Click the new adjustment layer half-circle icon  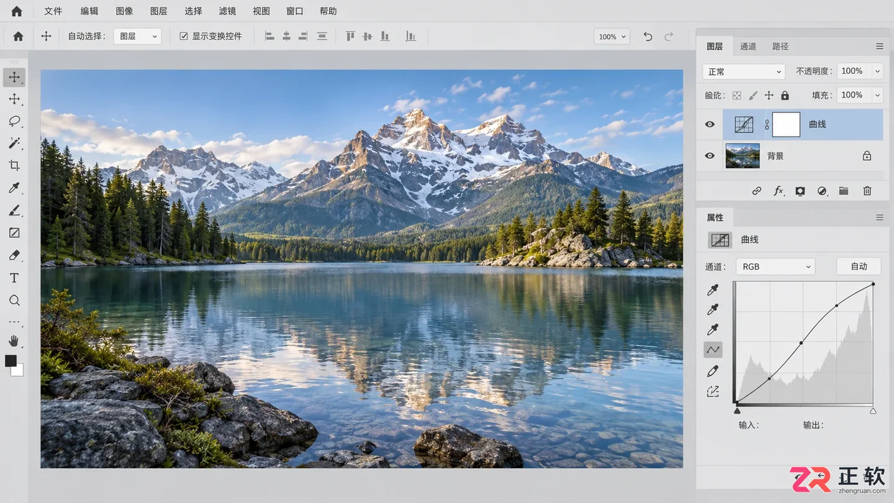pyautogui.click(x=822, y=191)
